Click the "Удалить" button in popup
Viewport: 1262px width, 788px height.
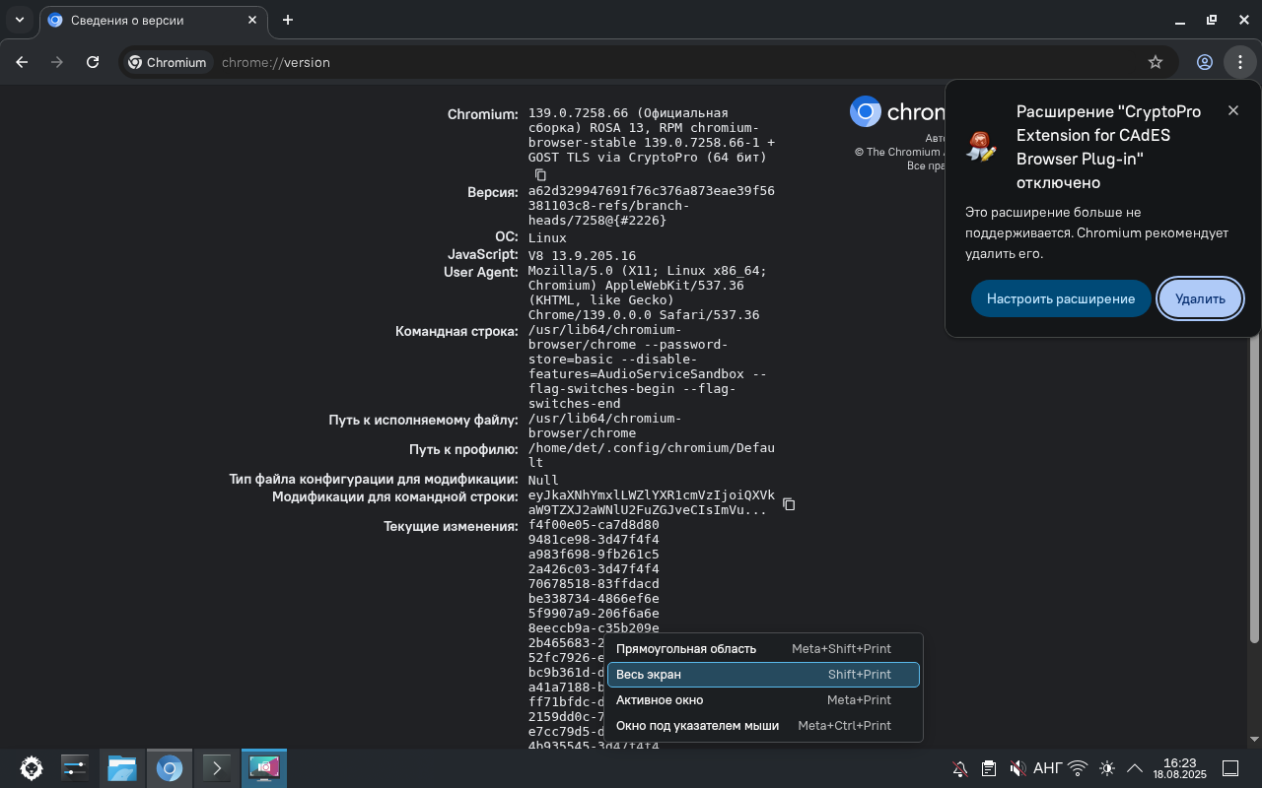1200,298
